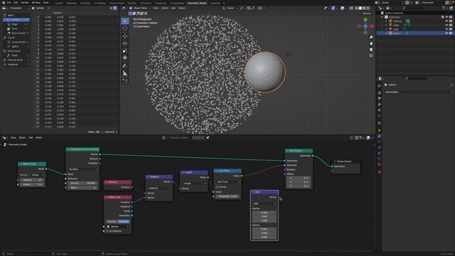Select the Transform tool in viewport toolbar
The height and width of the screenshot is (256, 455).
pos(125,58)
